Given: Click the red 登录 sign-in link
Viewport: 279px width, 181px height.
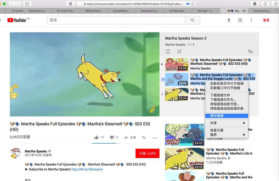Looking at the screenshot, I should pos(266,20).
